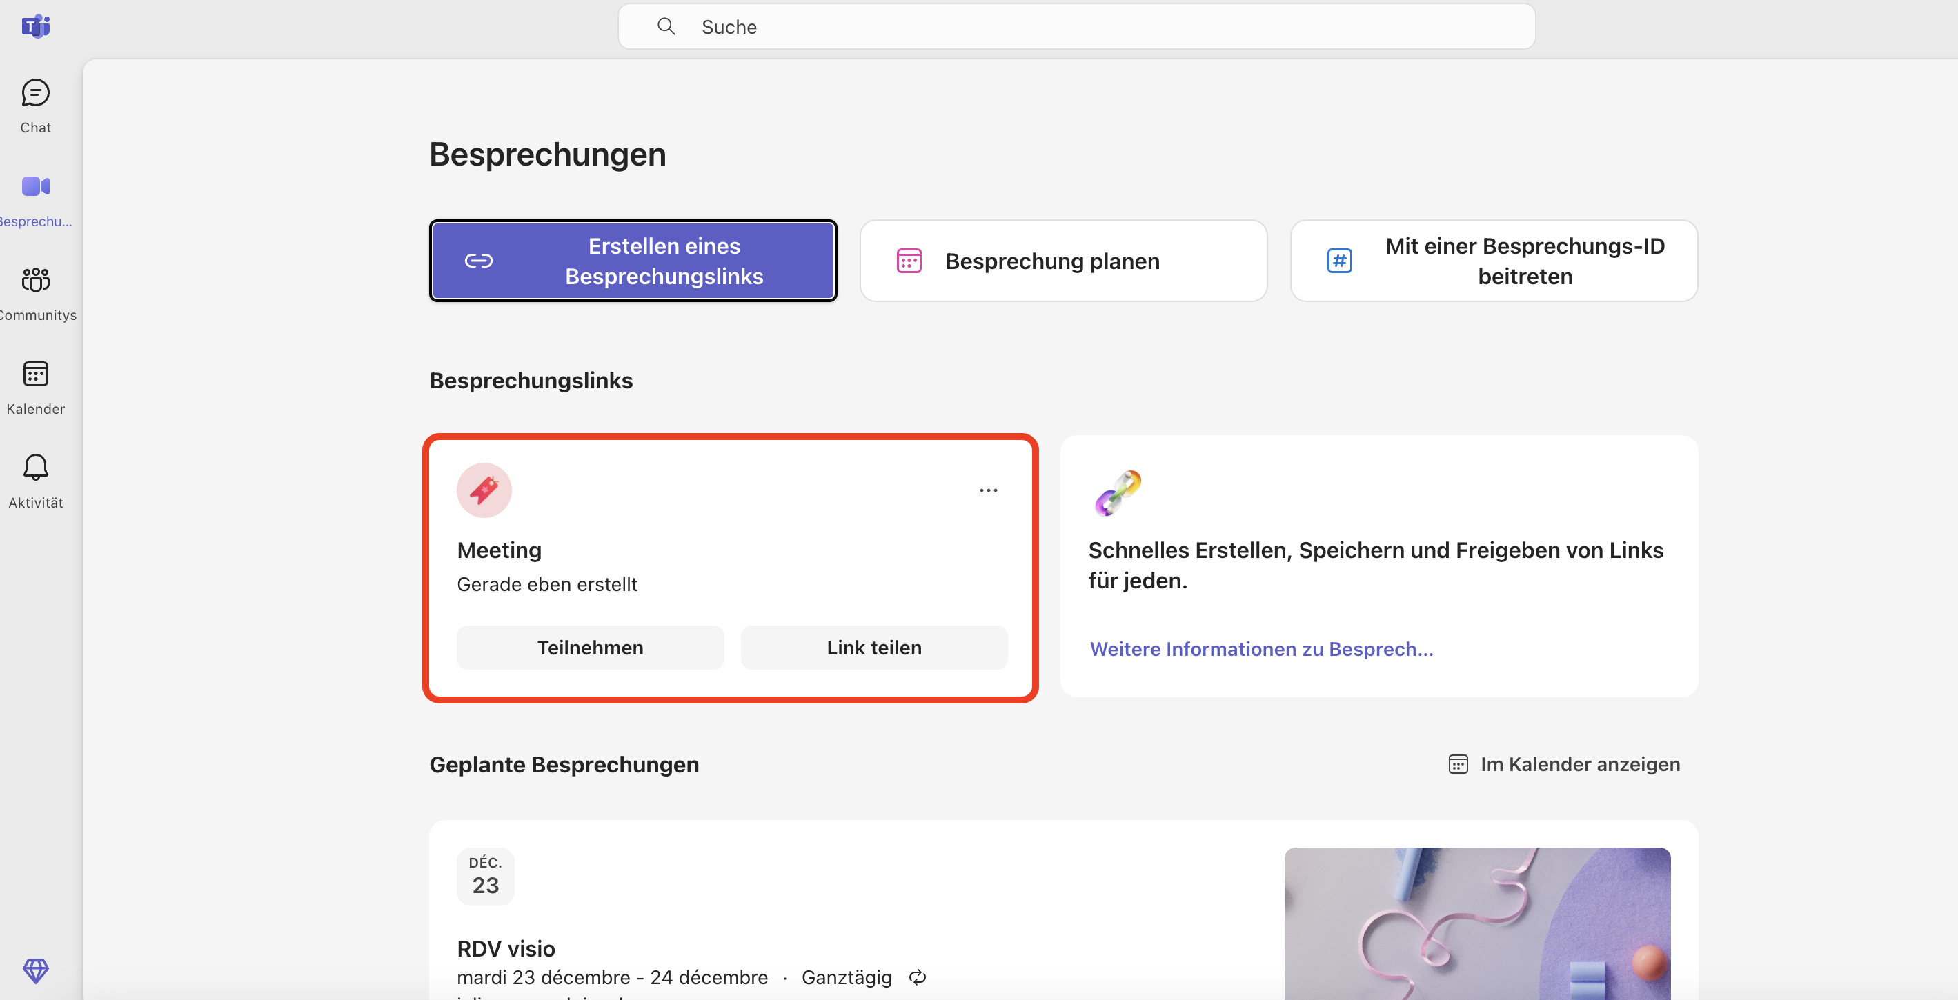1958x1000 pixels.
Task: Click Besprechung planen button
Action: tap(1062, 261)
